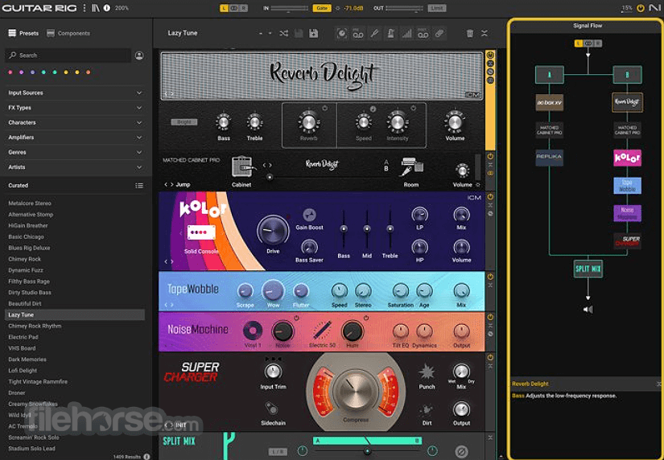Viewport: 664px width, 460px height.
Task: Toggle Tape Wobble power button
Action: coord(490,277)
